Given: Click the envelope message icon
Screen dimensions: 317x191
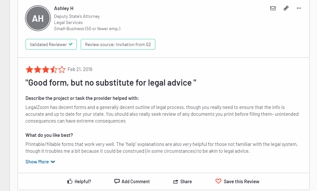Looking at the screenshot, I should [273, 8].
